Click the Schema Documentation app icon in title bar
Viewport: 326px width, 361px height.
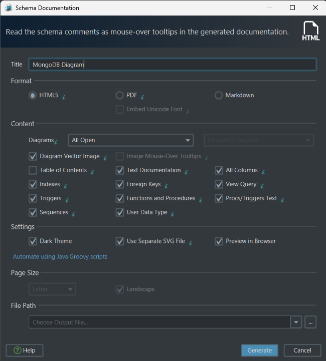pos(9,8)
